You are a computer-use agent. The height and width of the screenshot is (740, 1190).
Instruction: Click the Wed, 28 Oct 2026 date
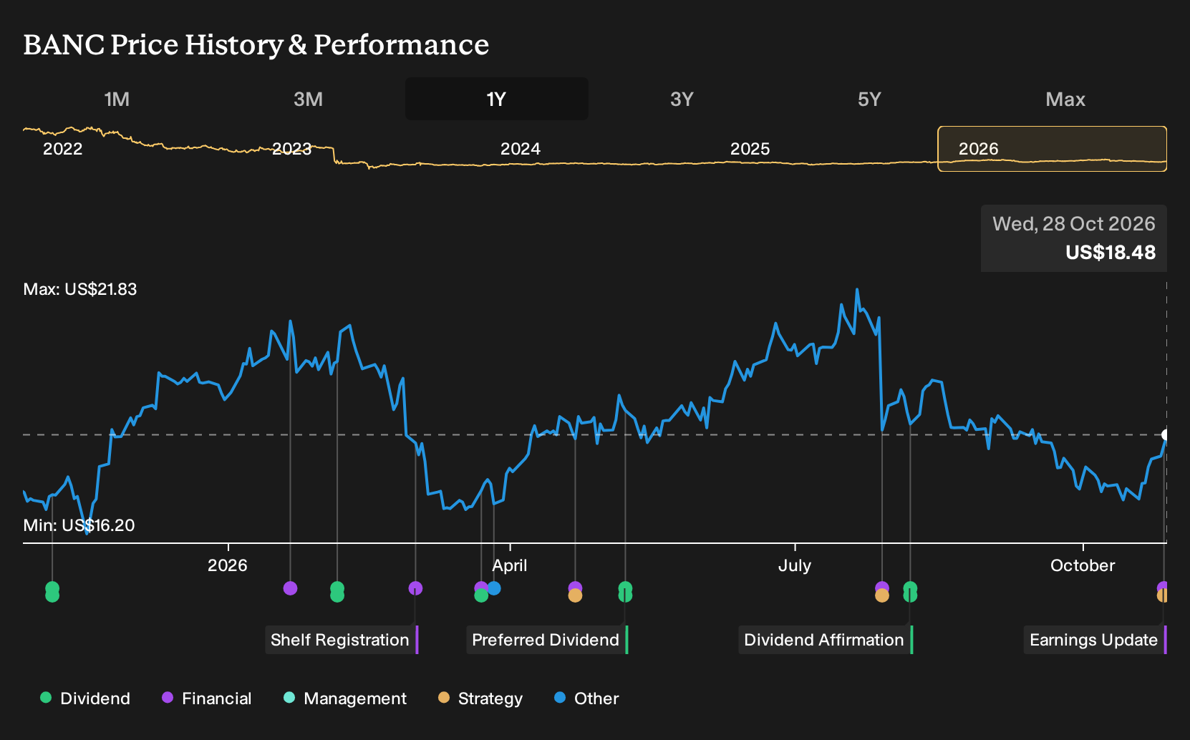(x=1074, y=224)
